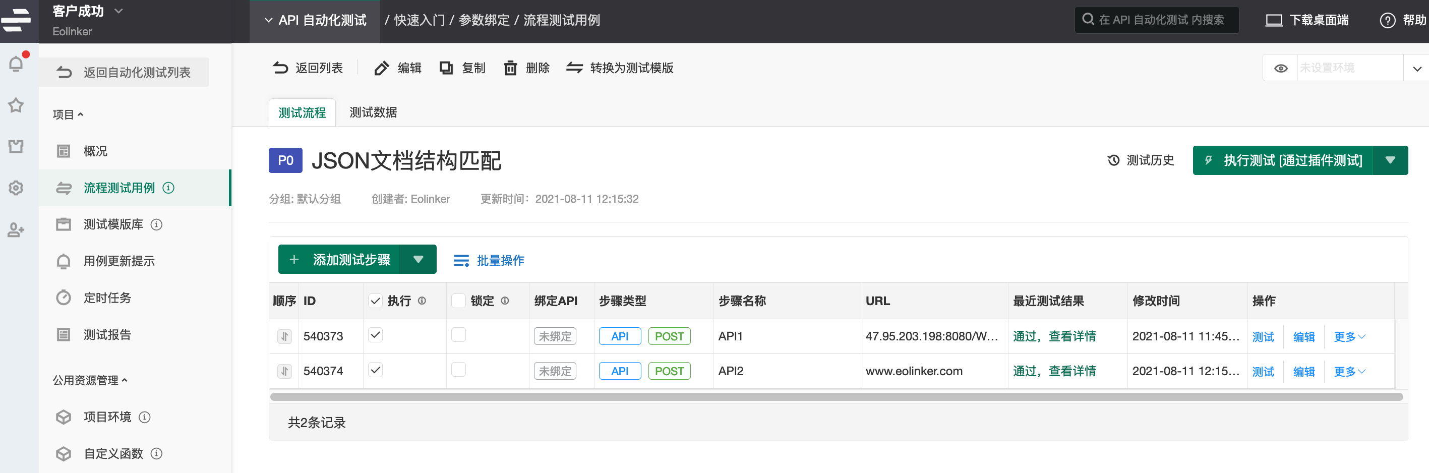The width and height of the screenshot is (1429, 473).
Task: Toggle the header 锁定 select-all checkbox
Action: [458, 301]
